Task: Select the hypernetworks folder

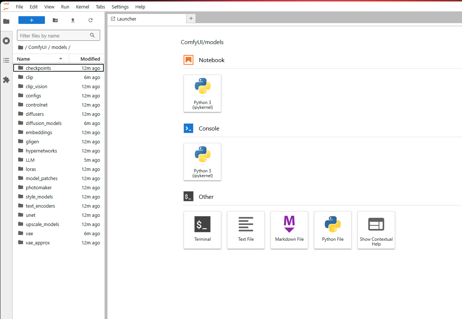Action: (x=59, y=151)
